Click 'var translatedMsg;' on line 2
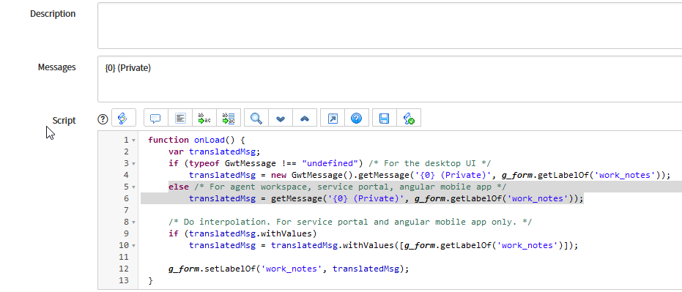This screenshot has height=292, width=682. click(214, 151)
